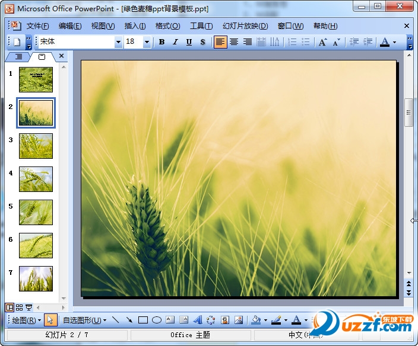Select the Arrow drawing tool
Screen dimensions: 418x346
tap(129, 320)
